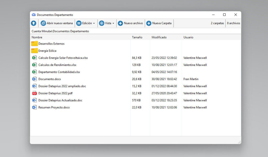The image size is (268, 157).
Task: Click Excel icon of Calculo Energia Solar Fotovoltaica.xlsx
Action: (x=34, y=58)
